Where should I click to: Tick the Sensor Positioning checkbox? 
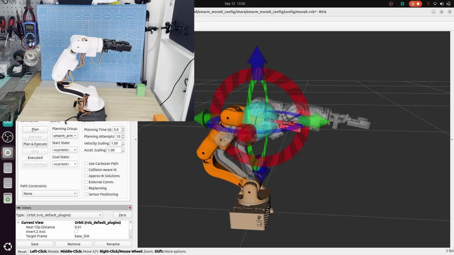coord(86,194)
